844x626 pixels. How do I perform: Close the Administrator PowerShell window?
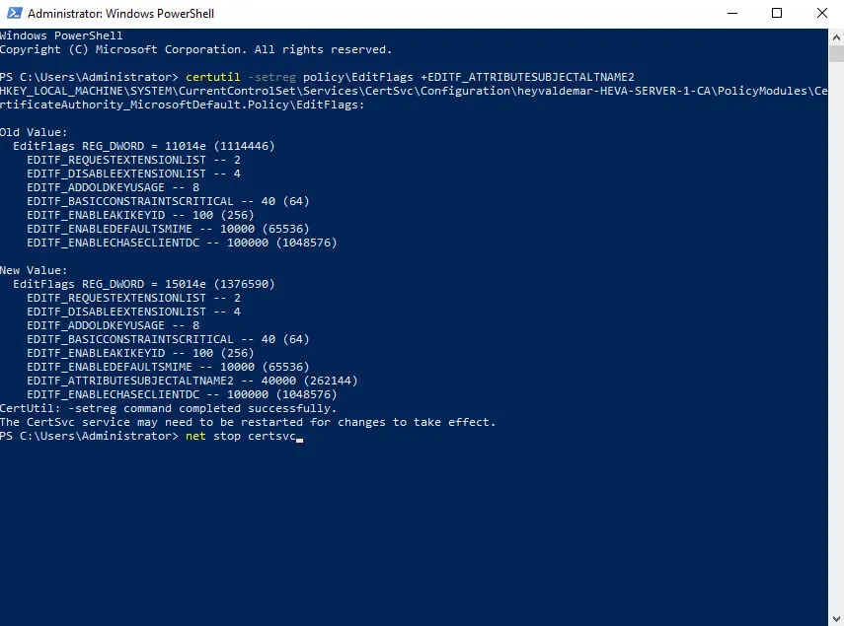tap(822, 14)
